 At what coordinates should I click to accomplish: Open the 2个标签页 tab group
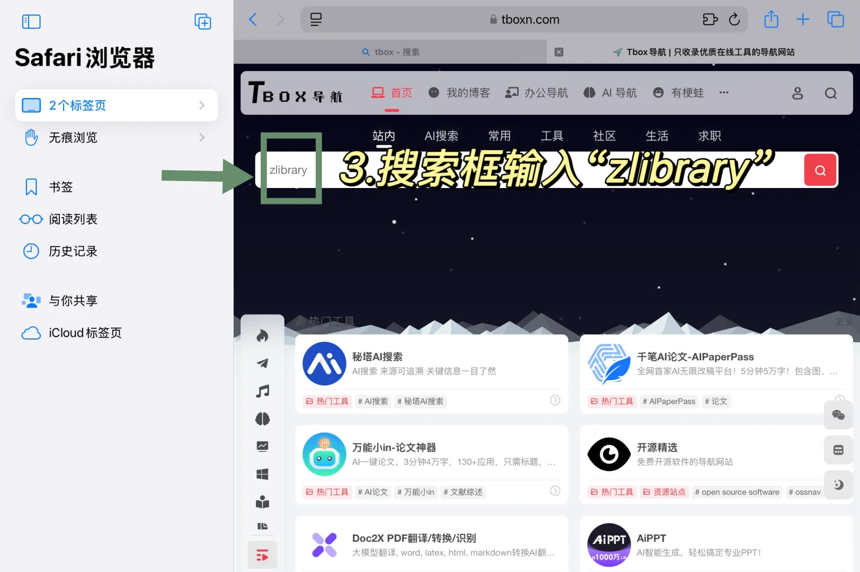(x=117, y=105)
